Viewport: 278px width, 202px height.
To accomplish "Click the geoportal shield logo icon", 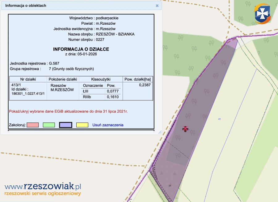I will click(x=262, y=14).
